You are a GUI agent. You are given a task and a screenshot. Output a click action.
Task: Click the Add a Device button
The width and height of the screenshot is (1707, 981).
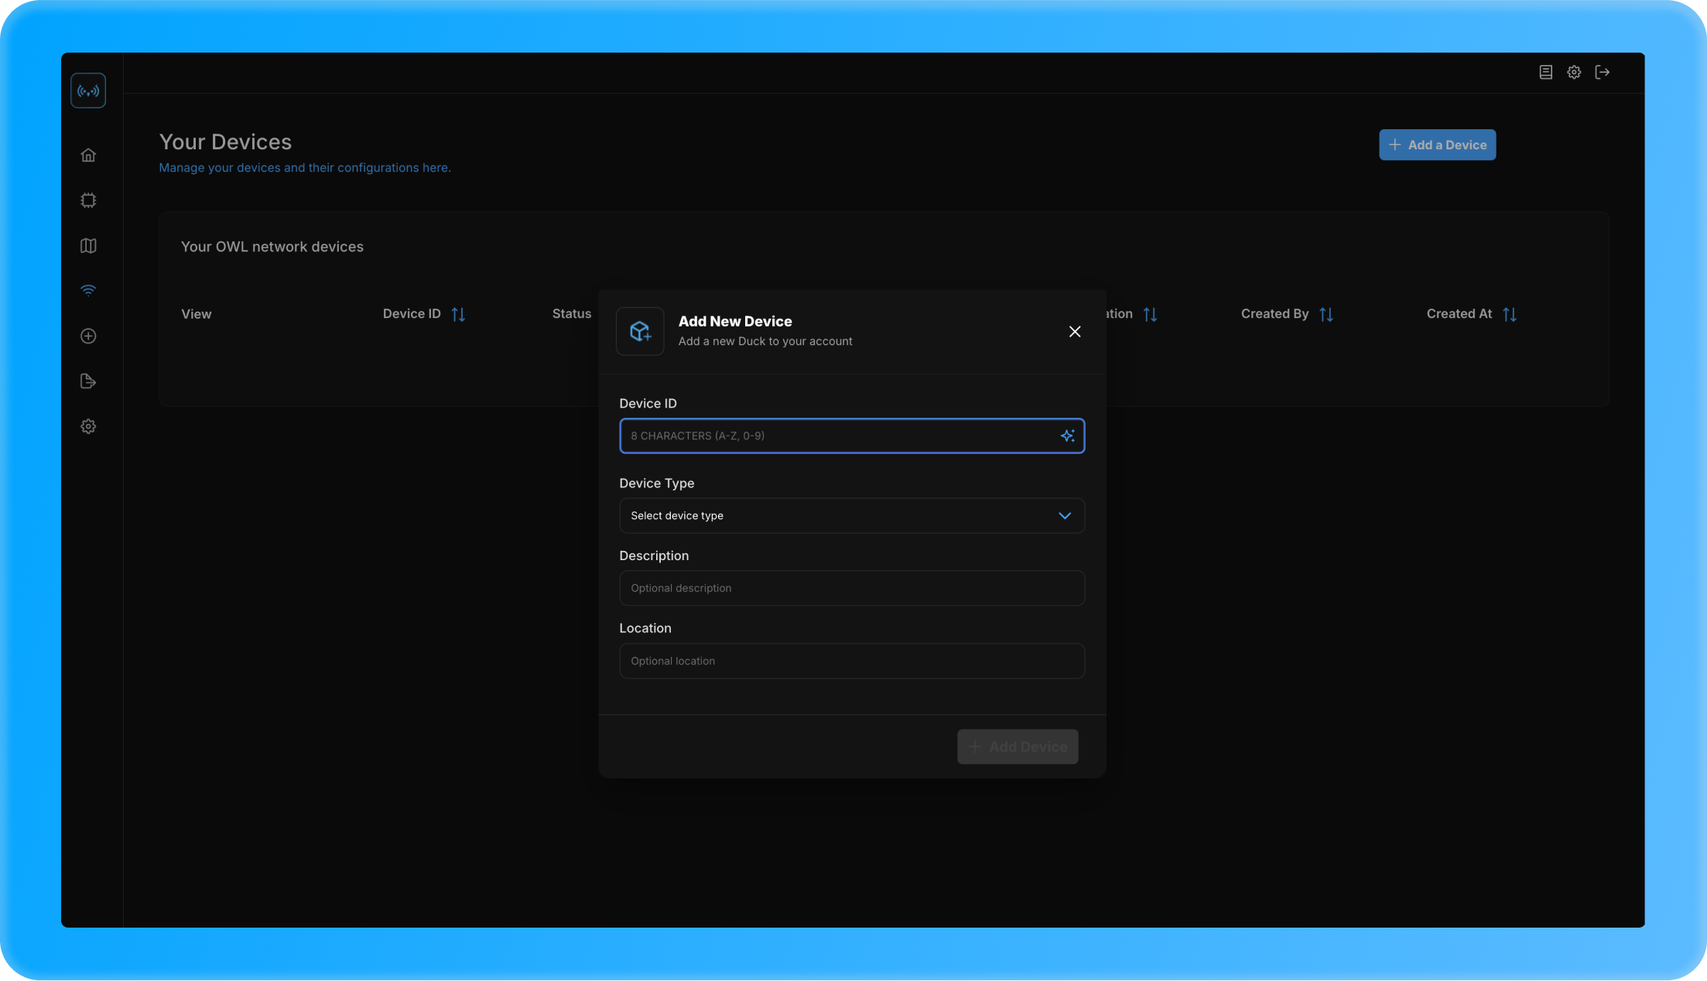[x=1437, y=145]
